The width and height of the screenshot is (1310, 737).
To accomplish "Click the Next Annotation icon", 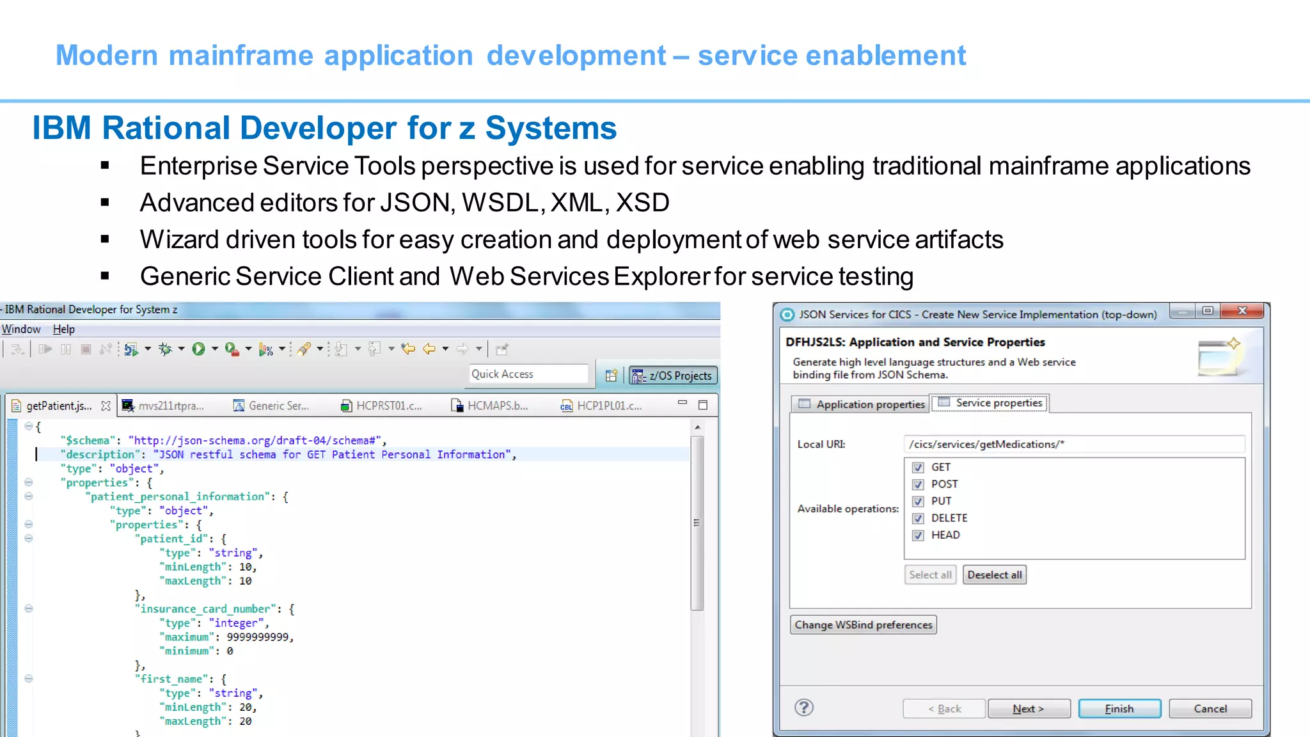I will 341,349.
